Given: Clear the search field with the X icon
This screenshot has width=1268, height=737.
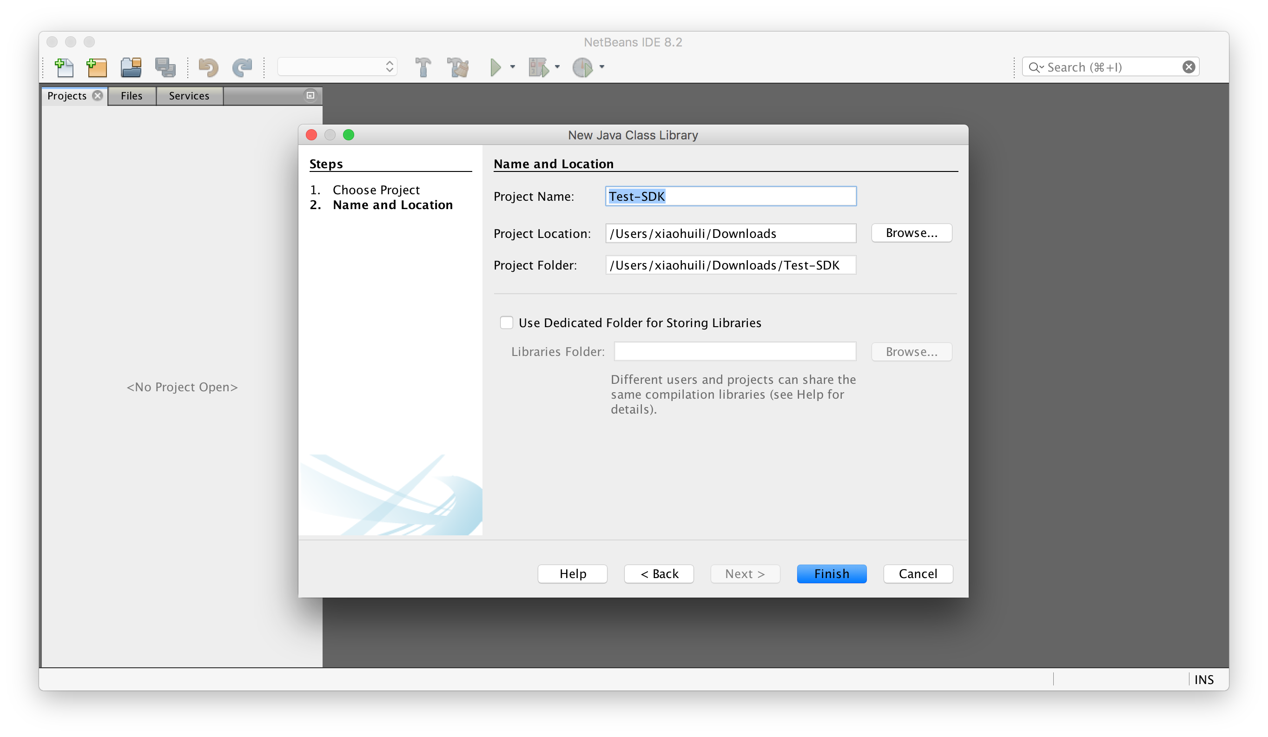Looking at the screenshot, I should pyautogui.click(x=1189, y=67).
